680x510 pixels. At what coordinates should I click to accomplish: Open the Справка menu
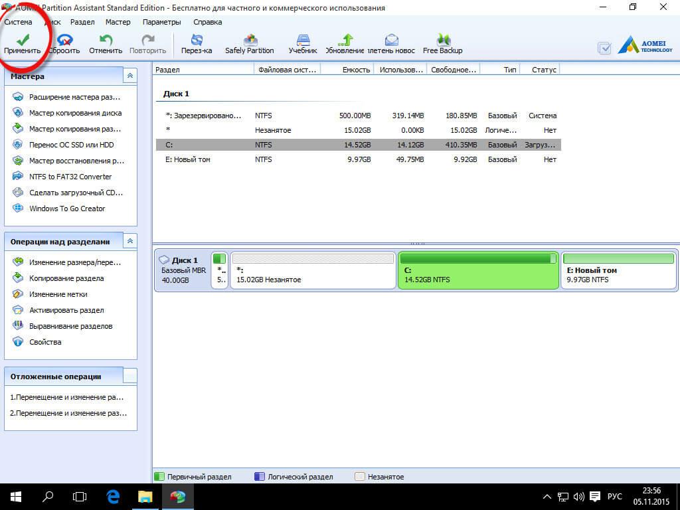(208, 22)
